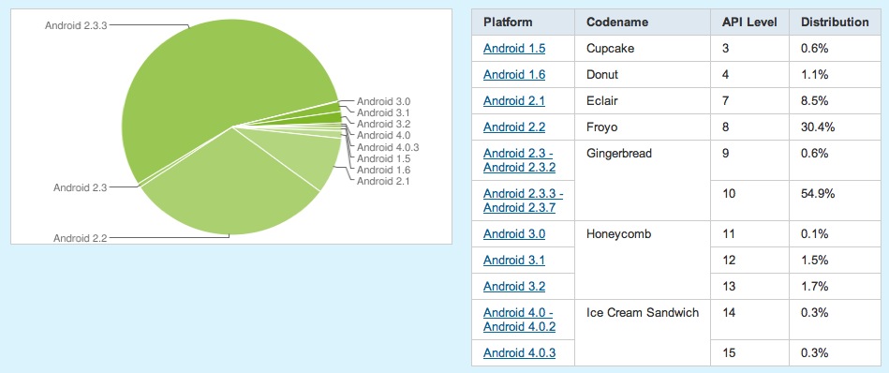Open the Android 2.2 platform link
Image resolution: width=889 pixels, height=373 pixels.
pos(514,127)
